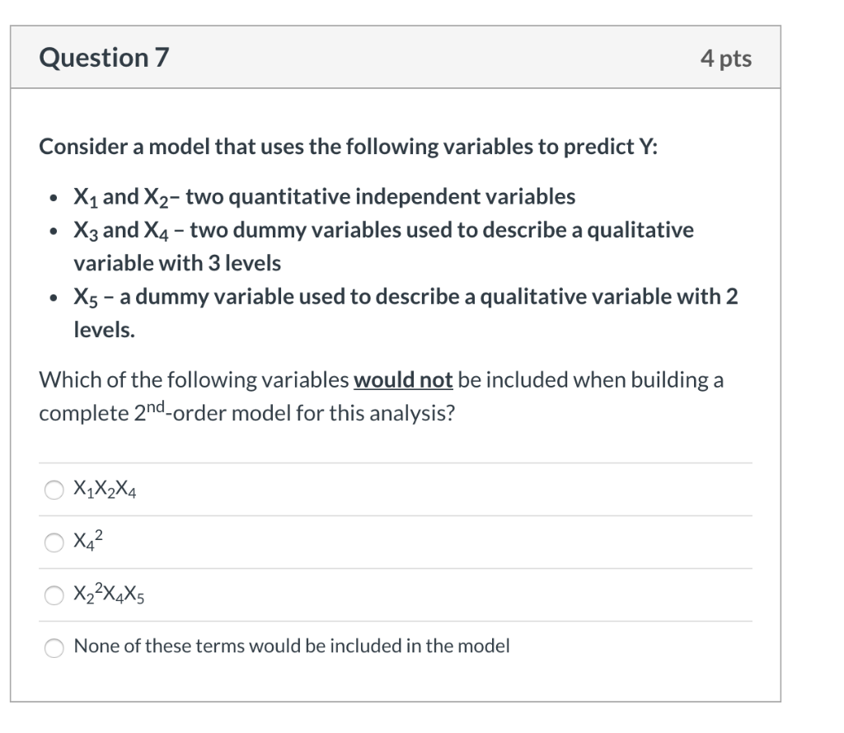Select the X₄² answer option
This screenshot has height=733, width=844.
[54, 542]
